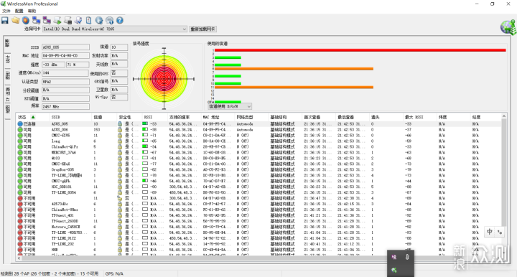517x277 pixels.
Task: Click the bottom icon in tray popup
Action: click(x=394, y=270)
